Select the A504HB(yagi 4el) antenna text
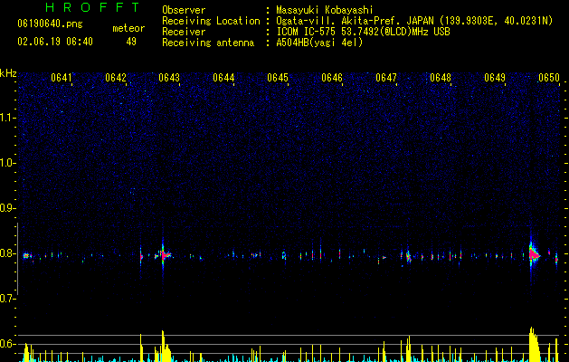569x362 pixels. click(319, 43)
